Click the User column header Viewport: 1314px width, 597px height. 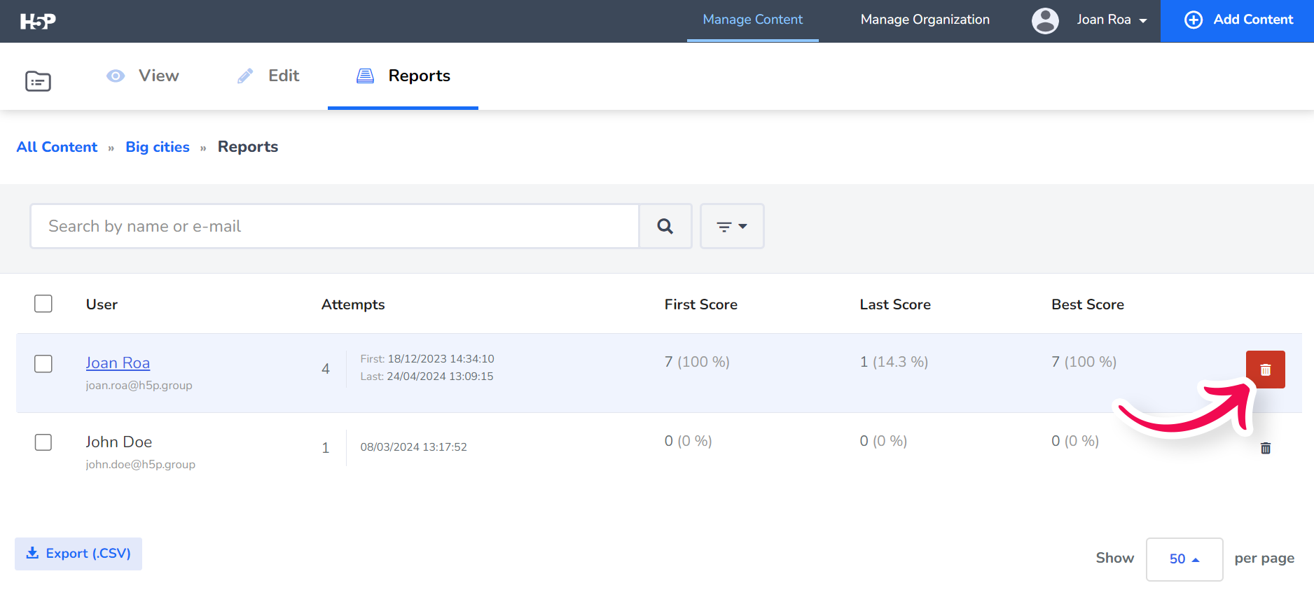pyautogui.click(x=102, y=304)
